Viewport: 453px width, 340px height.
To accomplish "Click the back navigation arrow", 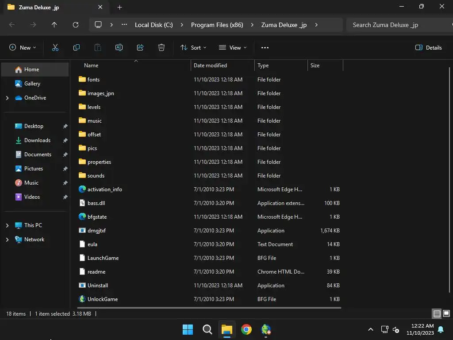I will 12,25.
